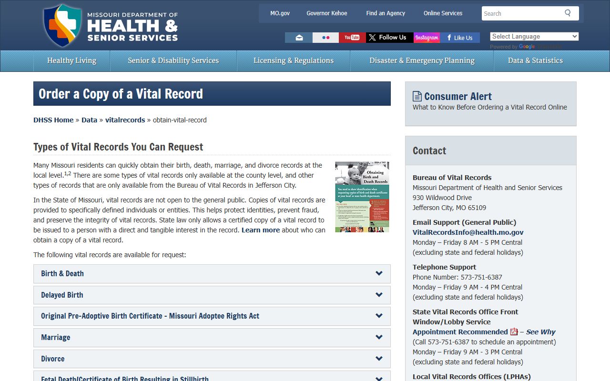Open Senior & Disability Services menu
The height and width of the screenshot is (381, 610).
[x=173, y=60]
